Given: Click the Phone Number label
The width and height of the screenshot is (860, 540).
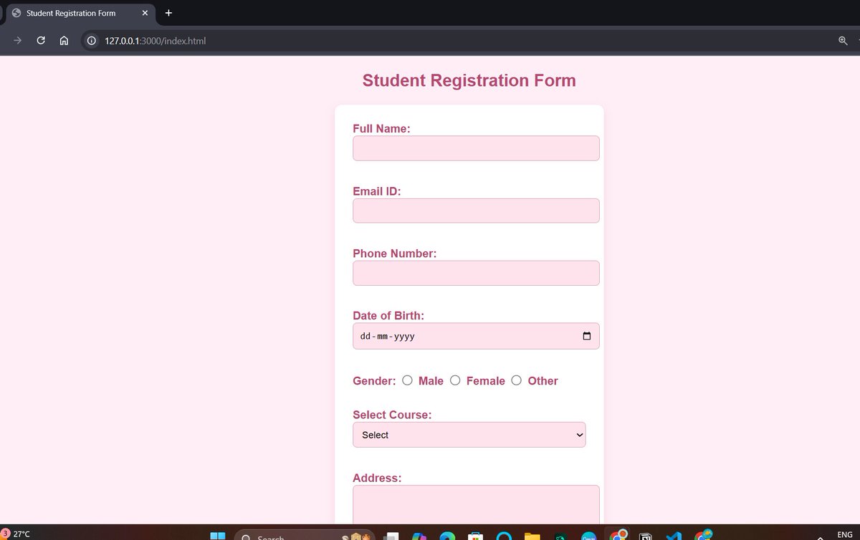Looking at the screenshot, I should coord(395,254).
